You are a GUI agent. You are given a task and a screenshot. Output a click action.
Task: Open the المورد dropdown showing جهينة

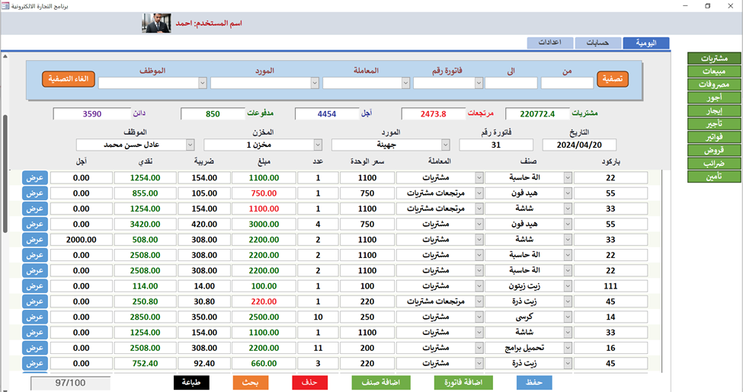pyautogui.click(x=446, y=145)
